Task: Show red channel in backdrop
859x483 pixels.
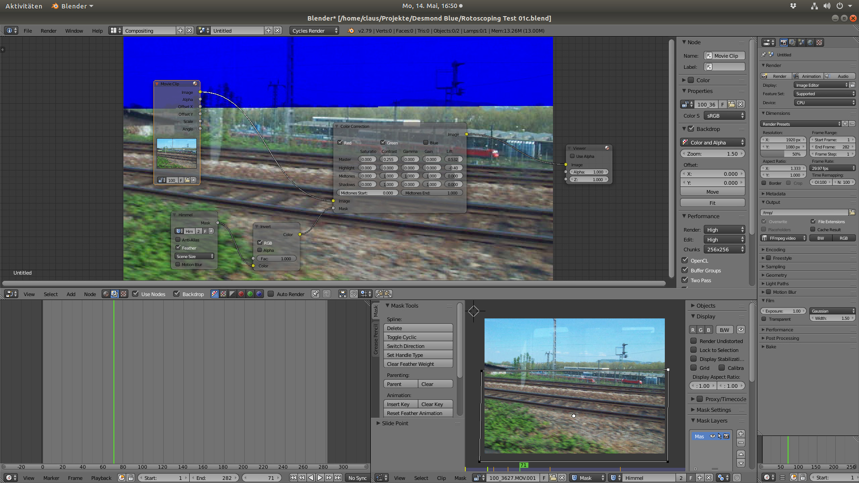Action: 241,294
